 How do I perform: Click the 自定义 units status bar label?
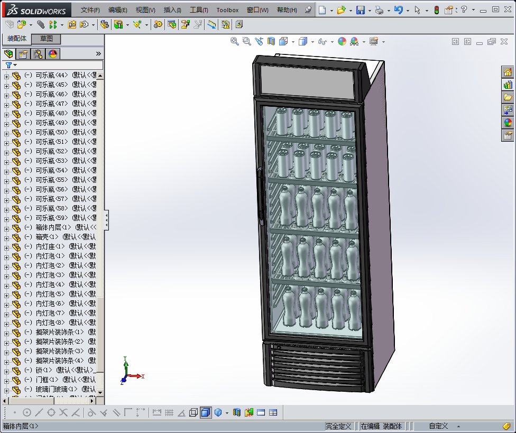[x=438, y=426]
